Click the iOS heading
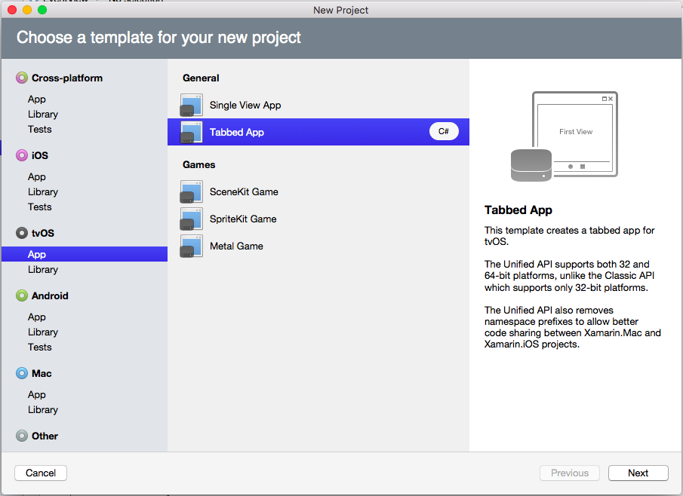This screenshot has width=683, height=496. tap(40, 155)
